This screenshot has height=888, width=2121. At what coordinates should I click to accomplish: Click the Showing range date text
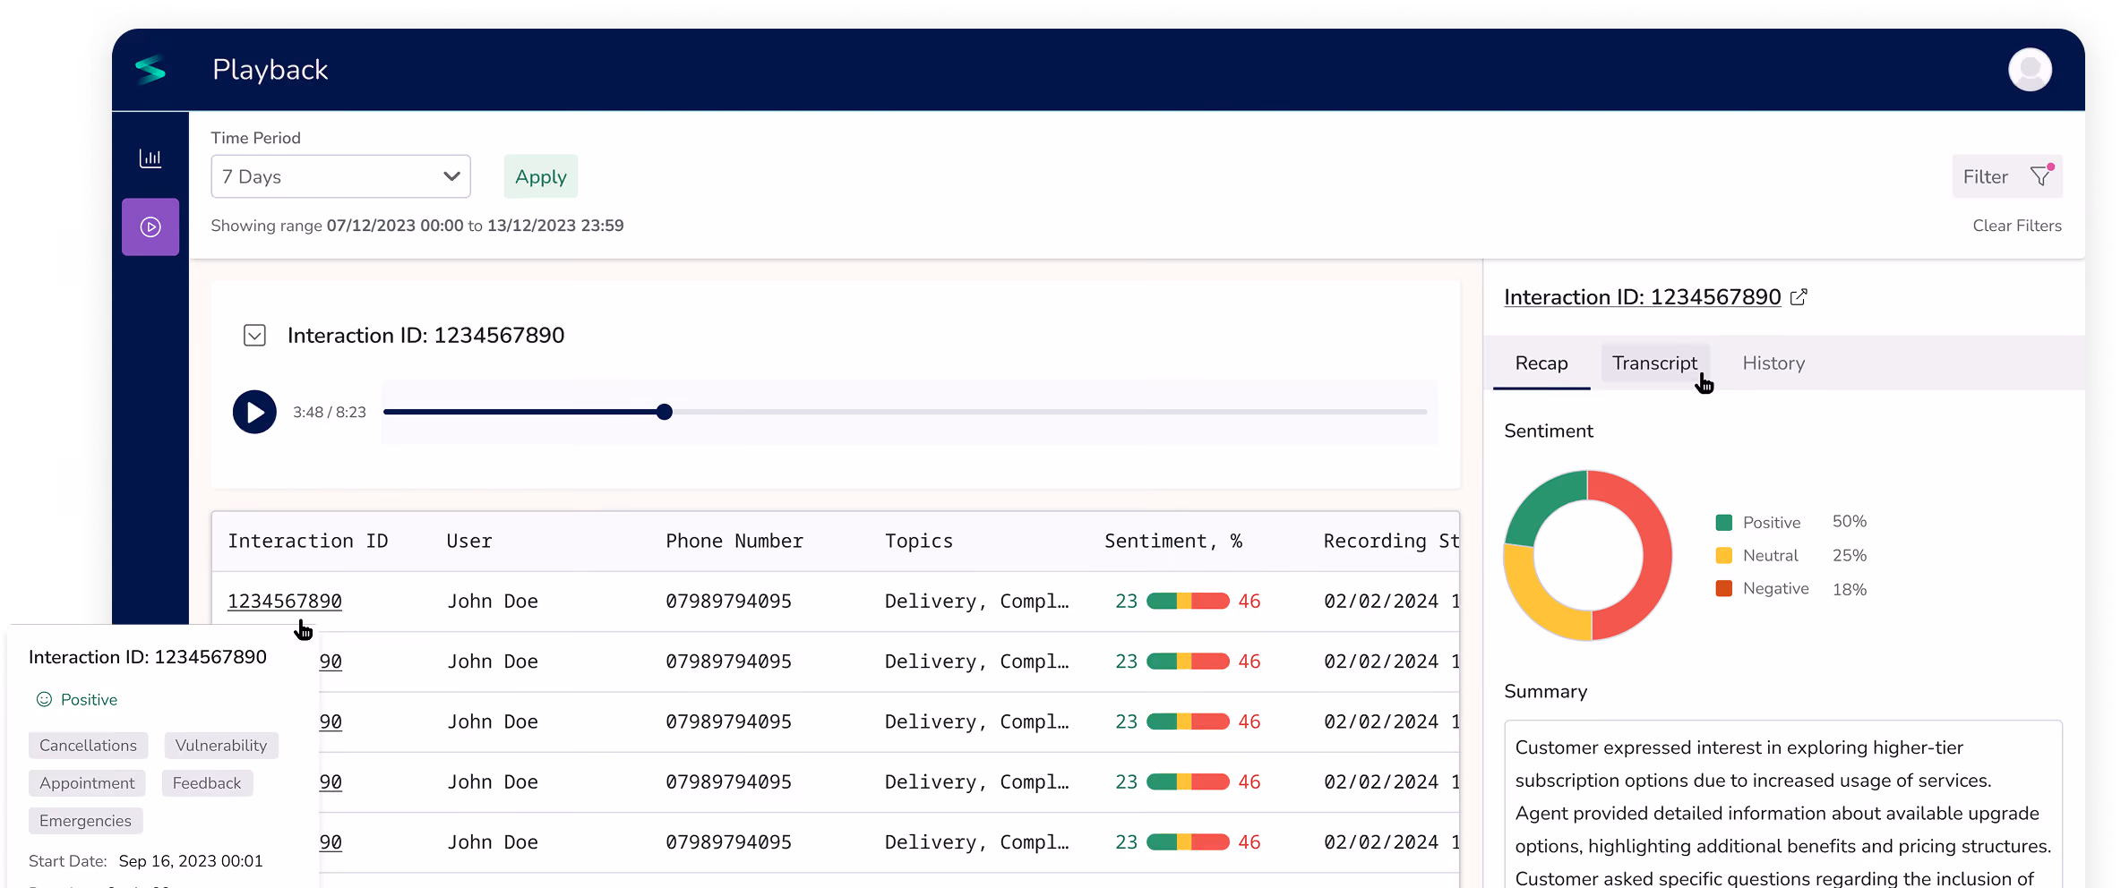[x=417, y=226]
